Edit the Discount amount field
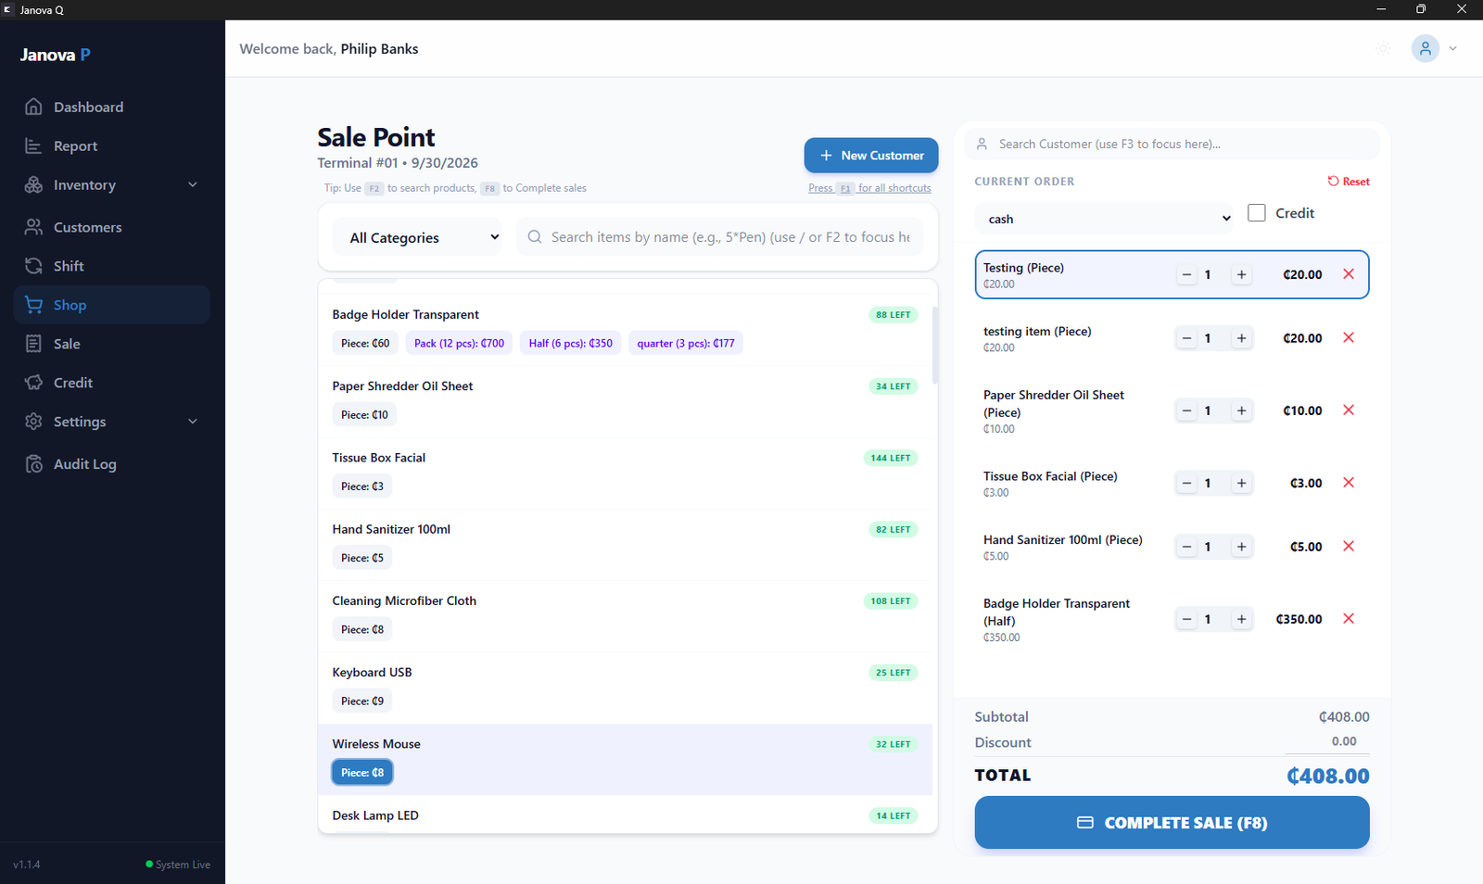This screenshot has height=884, width=1483. 1326,742
